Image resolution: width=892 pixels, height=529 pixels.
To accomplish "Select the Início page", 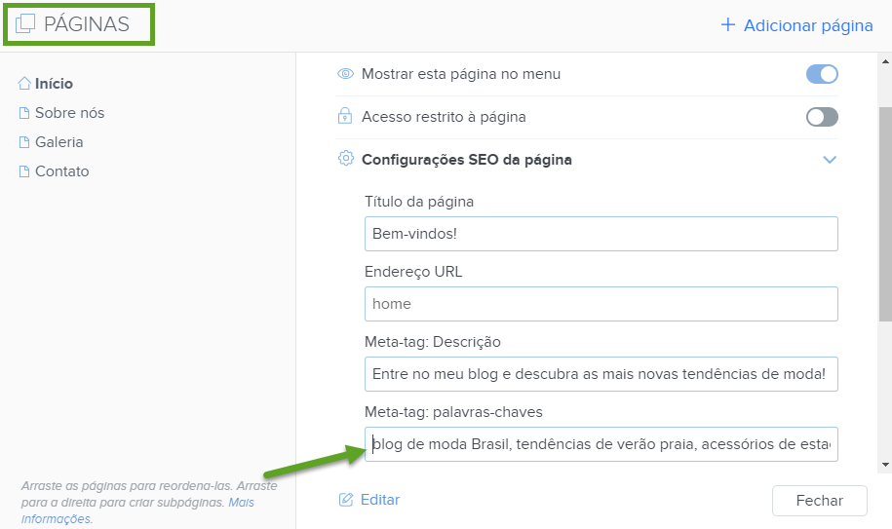I will point(54,84).
